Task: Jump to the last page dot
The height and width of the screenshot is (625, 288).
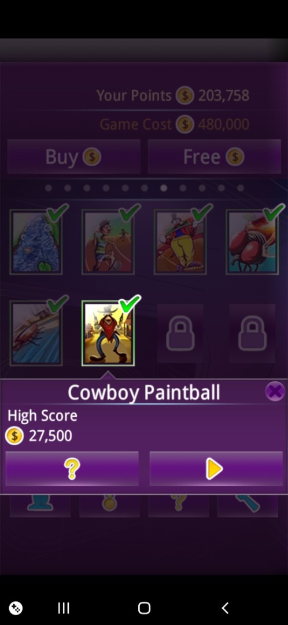Action: point(241,187)
